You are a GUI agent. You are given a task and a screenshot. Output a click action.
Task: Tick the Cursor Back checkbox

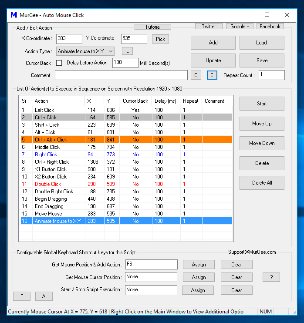[59, 63]
